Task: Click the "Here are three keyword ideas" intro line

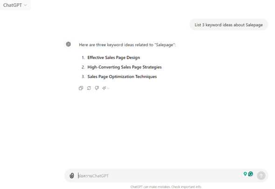Action: (x=127, y=45)
